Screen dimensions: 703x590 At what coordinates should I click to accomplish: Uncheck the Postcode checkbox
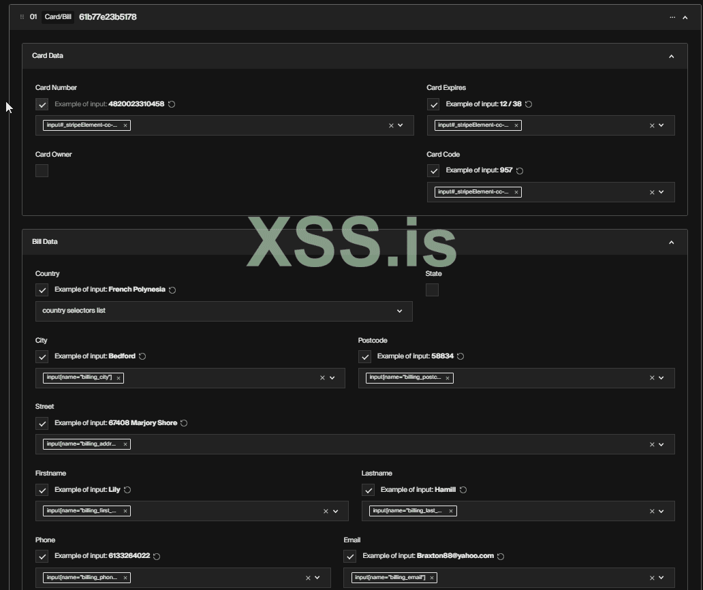tap(364, 356)
